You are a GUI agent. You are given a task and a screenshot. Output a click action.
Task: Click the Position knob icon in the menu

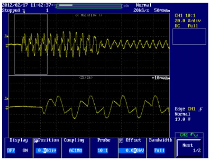(36, 141)
